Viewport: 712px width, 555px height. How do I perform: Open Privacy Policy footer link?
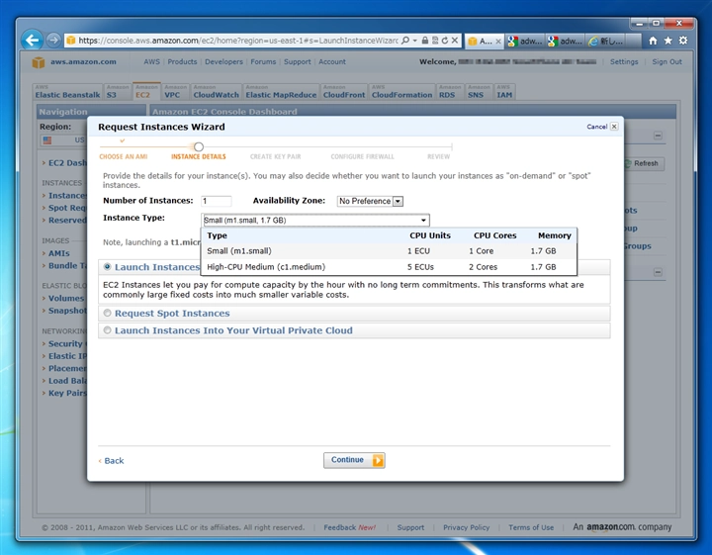(x=467, y=527)
